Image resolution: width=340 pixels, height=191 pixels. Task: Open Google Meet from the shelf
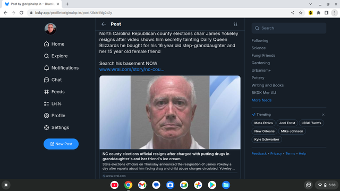pyautogui.click(x=184, y=185)
